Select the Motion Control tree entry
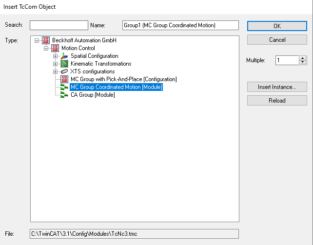313x245 pixels. coord(78,48)
